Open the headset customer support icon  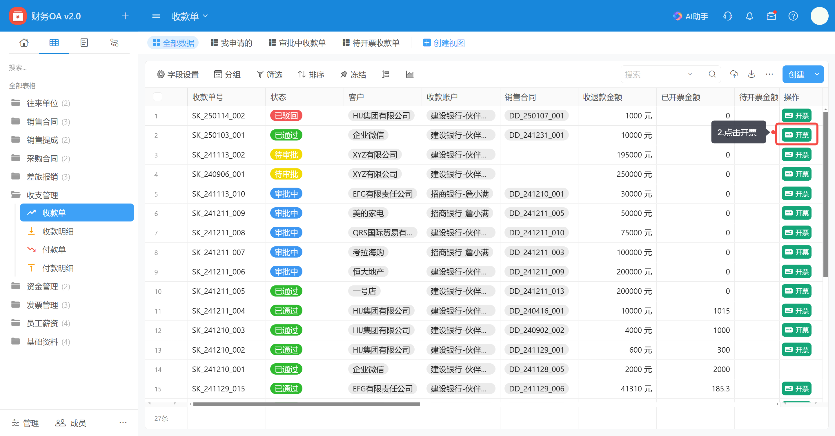728,16
